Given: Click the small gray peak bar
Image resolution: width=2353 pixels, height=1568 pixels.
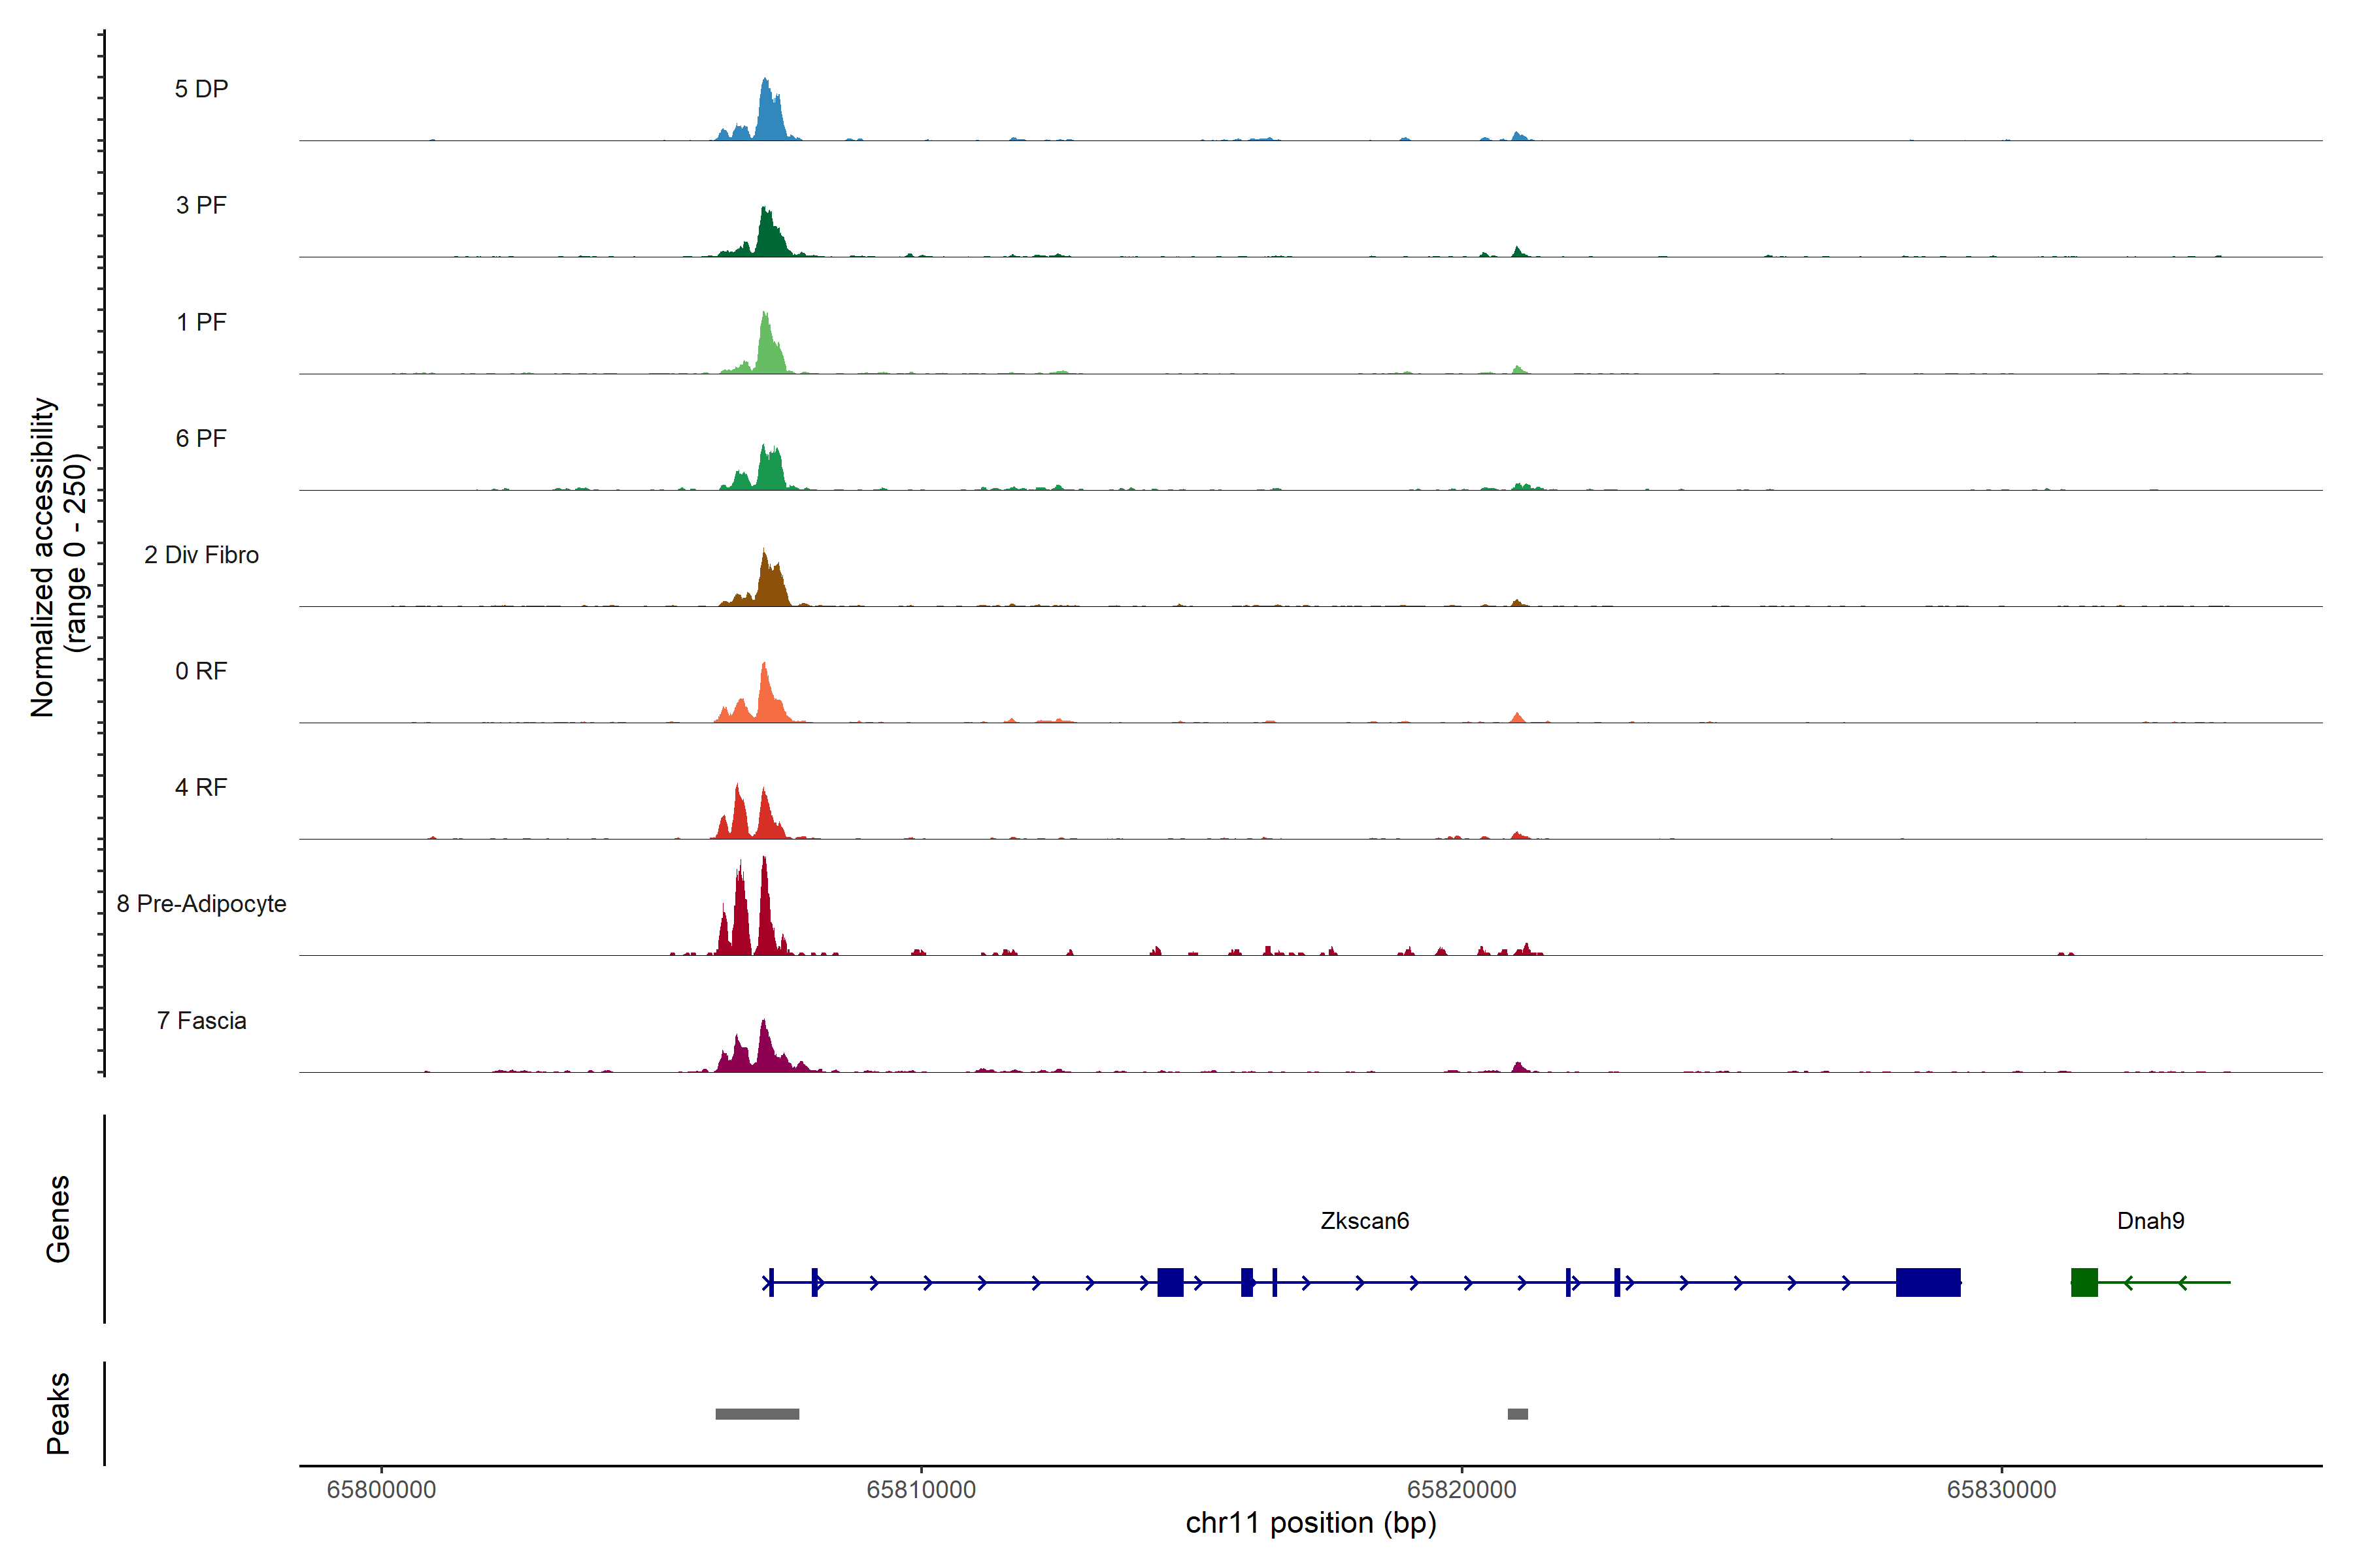Looking at the screenshot, I should 1518,1414.
